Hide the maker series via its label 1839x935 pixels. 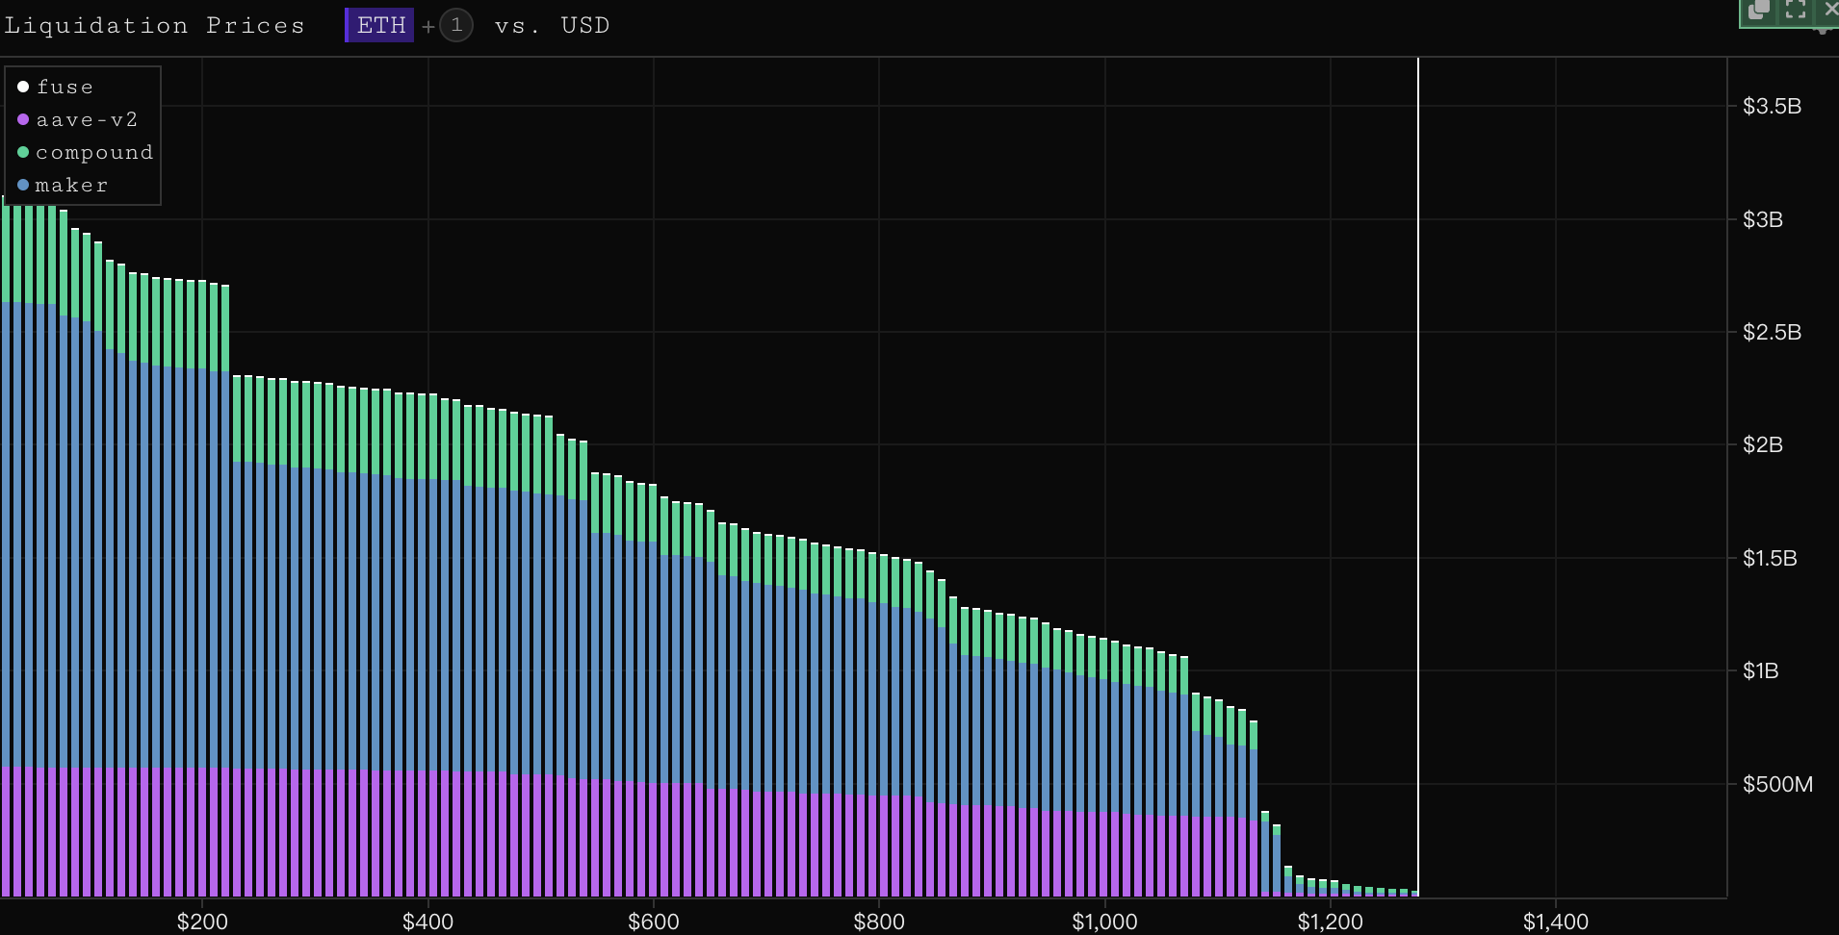71,186
